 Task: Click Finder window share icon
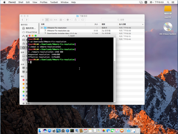75,20
